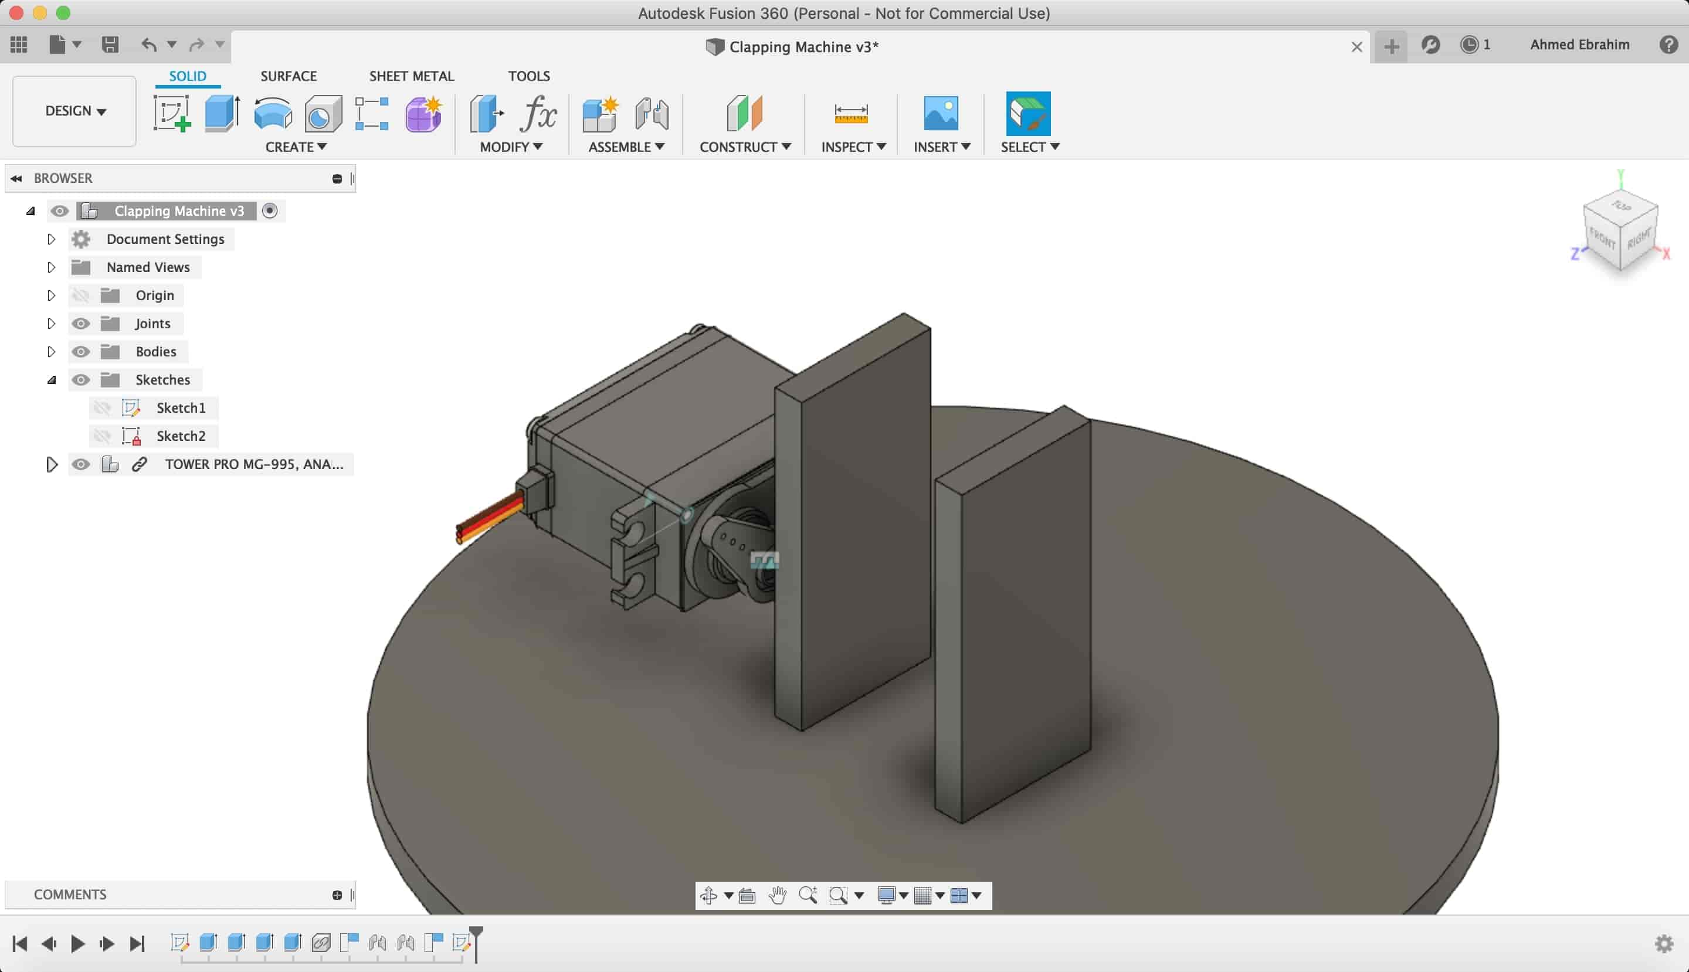
Task: Show the Origin folder
Action: tap(81, 295)
